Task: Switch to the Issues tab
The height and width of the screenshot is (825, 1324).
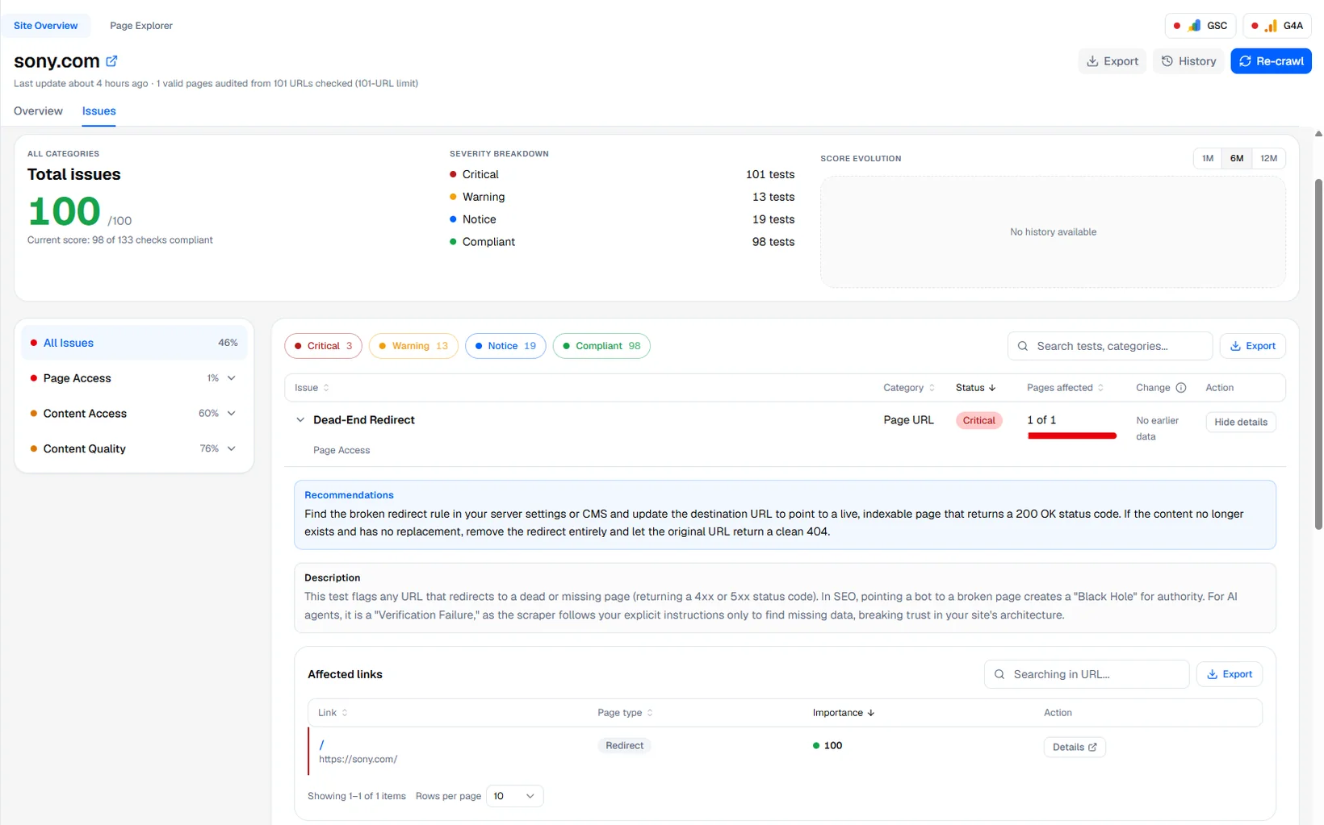Action: 98,111
